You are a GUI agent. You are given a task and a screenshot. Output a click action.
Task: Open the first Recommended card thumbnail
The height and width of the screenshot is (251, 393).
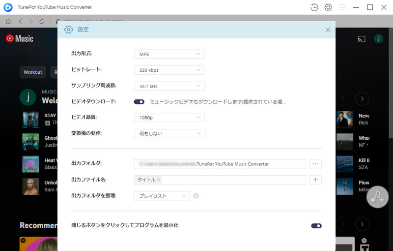coord(39,244)
